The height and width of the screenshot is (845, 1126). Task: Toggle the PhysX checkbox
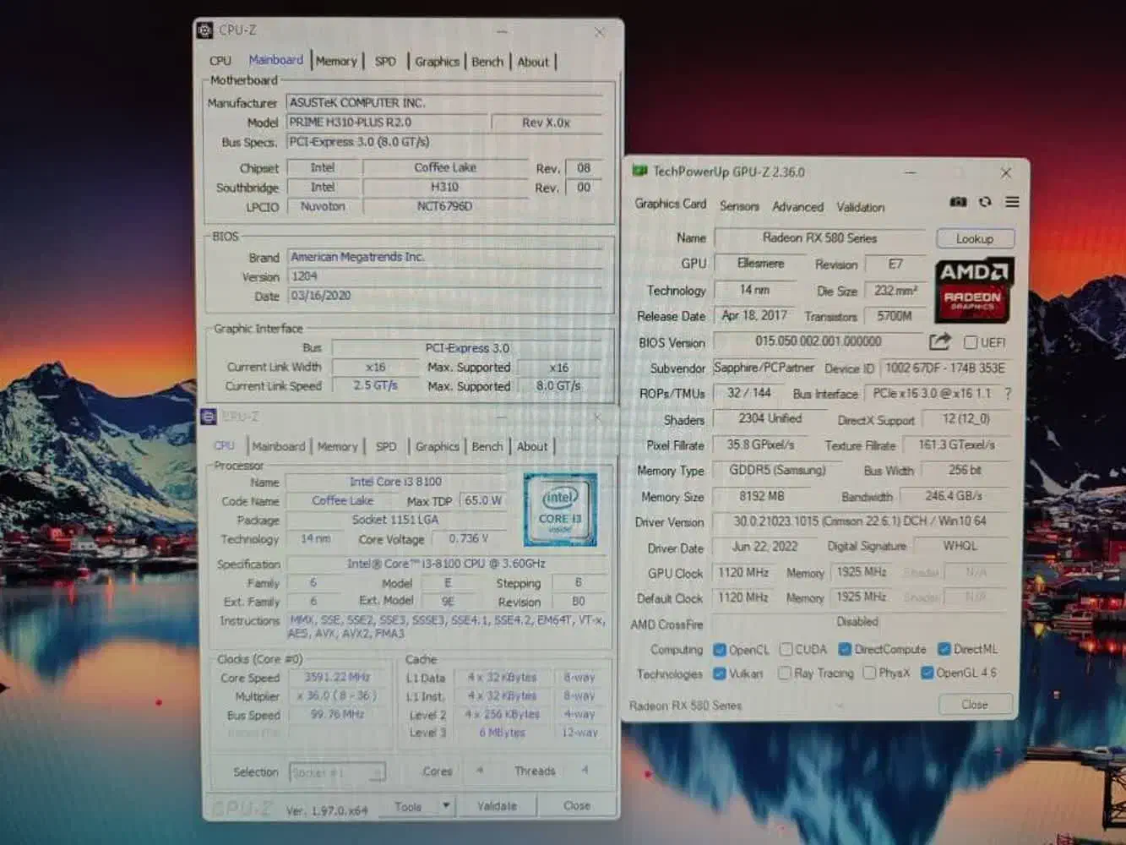coord(869,673)
